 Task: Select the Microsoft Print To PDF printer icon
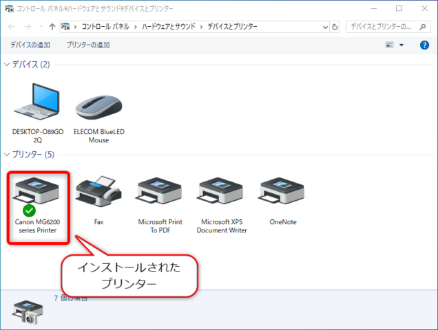160,191
